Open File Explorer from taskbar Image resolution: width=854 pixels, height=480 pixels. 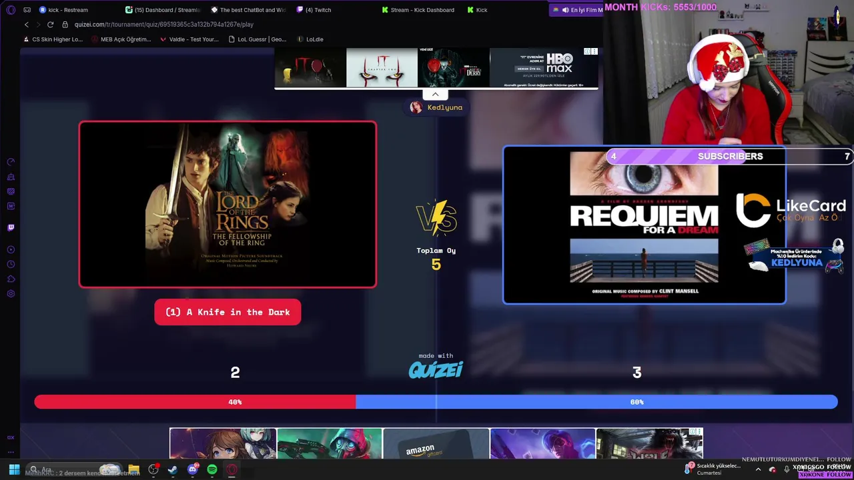[133, 469]
